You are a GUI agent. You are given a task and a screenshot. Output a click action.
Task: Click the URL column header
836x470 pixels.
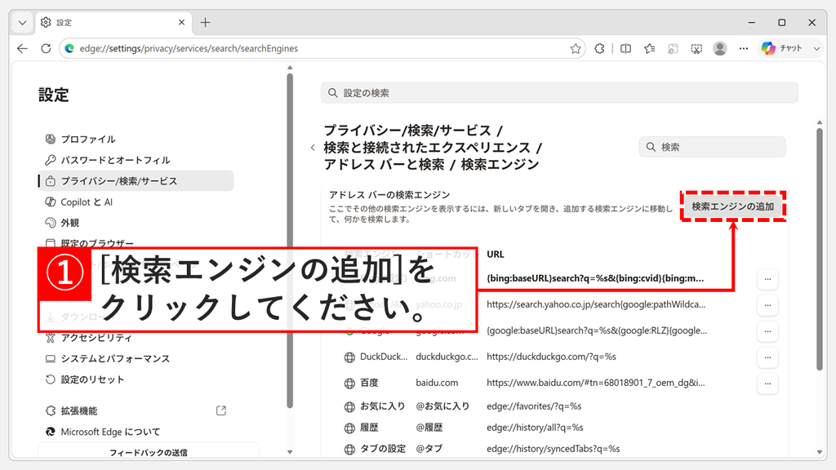click(496, 255)
